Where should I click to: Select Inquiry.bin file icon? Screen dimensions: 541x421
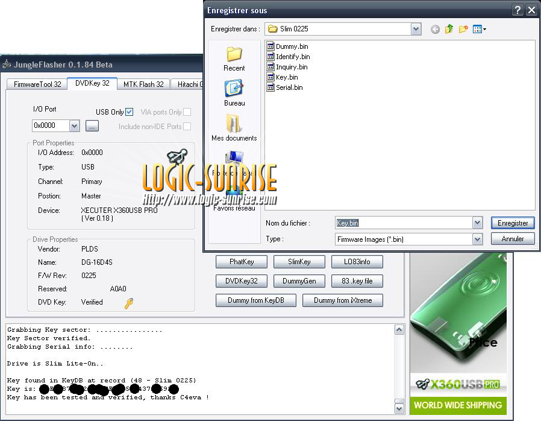coord(271,67)
